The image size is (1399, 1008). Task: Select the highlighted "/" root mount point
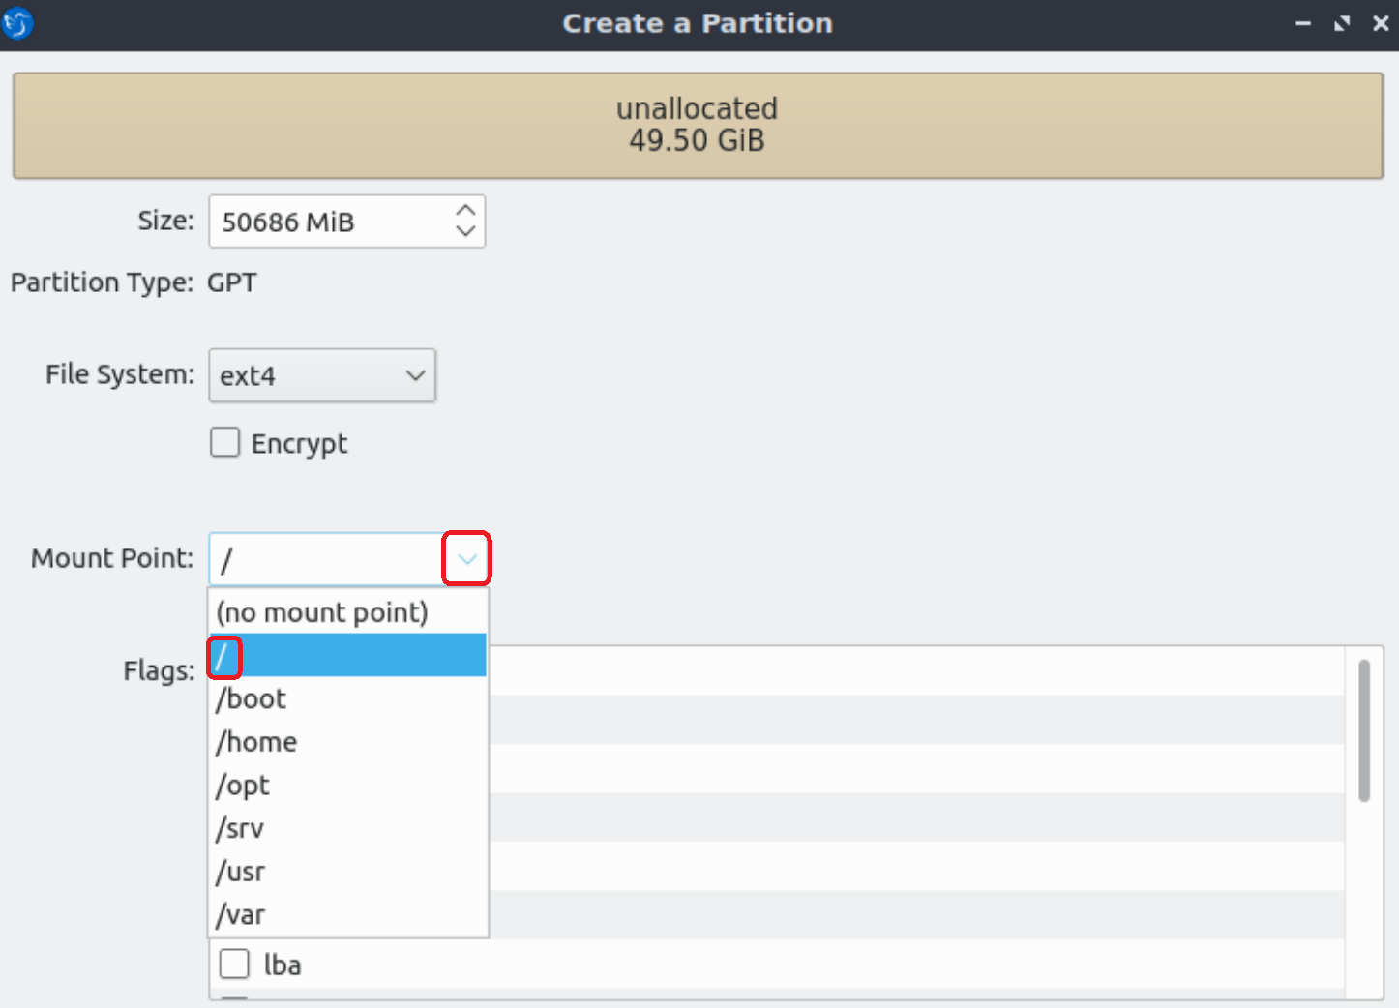coord(346,656)
